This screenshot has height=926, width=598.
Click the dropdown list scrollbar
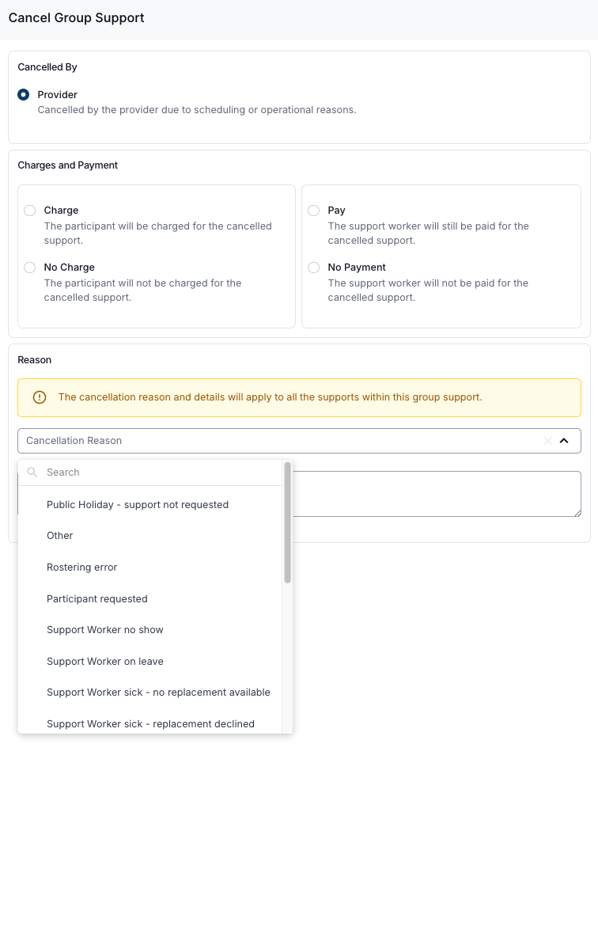pyautogui.click(x=288, y=522)
